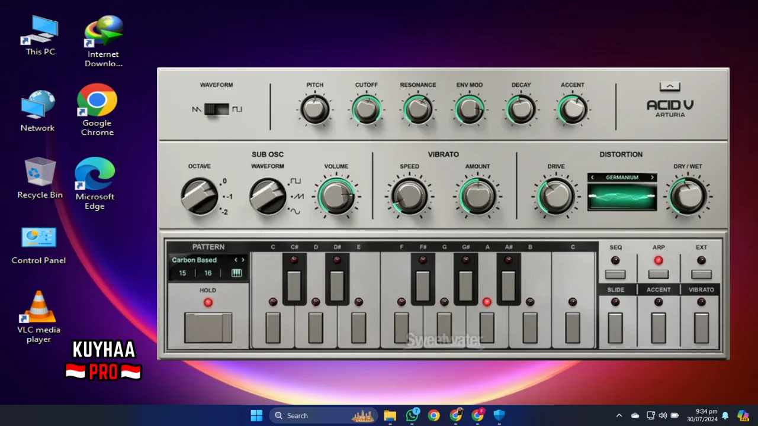Image resolution: width=758 pixels, height=426 pixels.
Task: Click the Vibrato AMOUNT knob
Action: point(477,196)
